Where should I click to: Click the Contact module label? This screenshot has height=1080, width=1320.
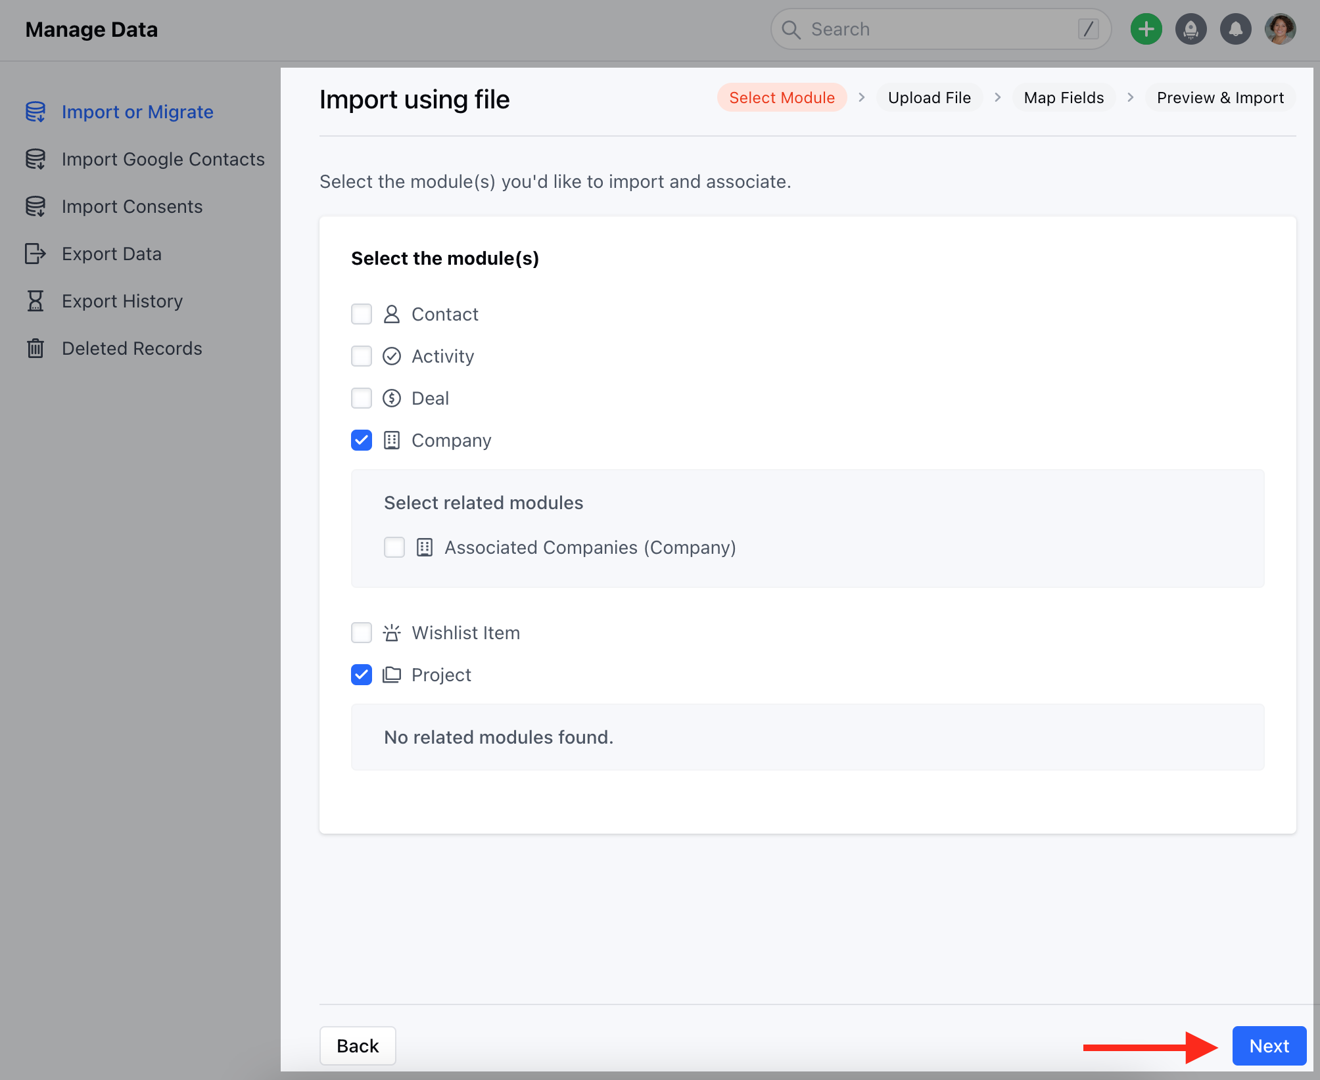click(x=445, y=314)
